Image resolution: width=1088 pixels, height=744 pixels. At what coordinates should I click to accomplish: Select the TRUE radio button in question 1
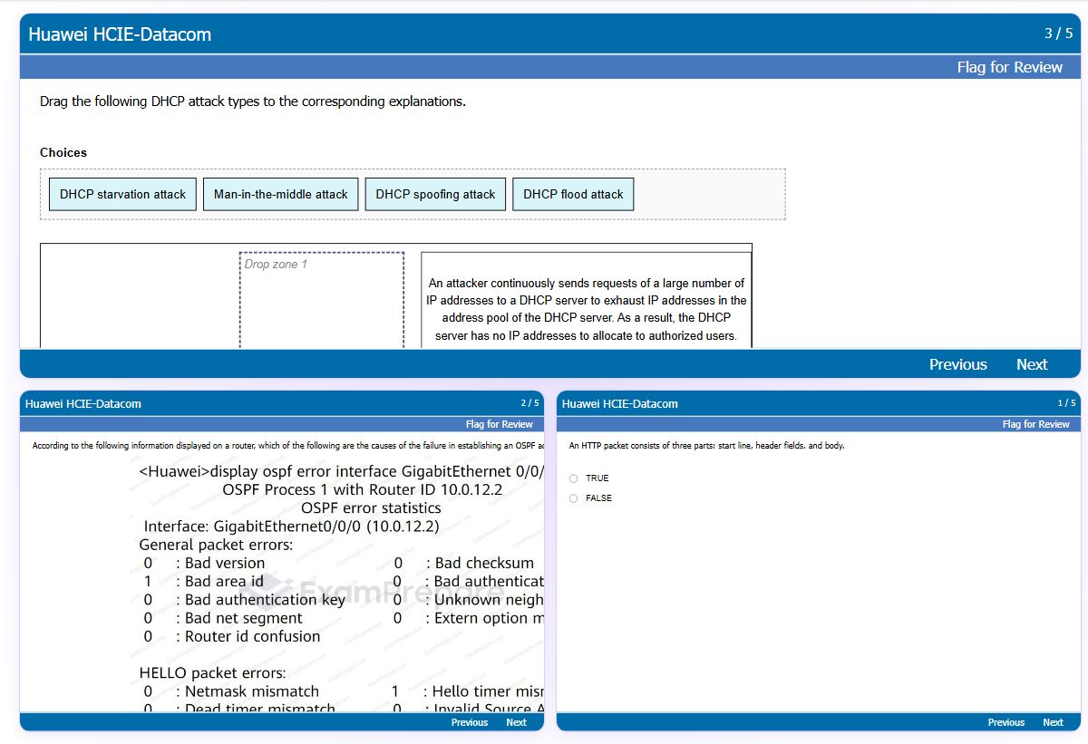pyautogui.click(x=573, y=478)
